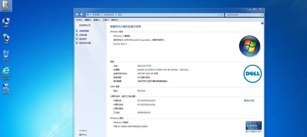Viewport: 307px width, 137px height.
Task: Click 系统 breadcrumb segment
Action: click(x=120, y=15)
